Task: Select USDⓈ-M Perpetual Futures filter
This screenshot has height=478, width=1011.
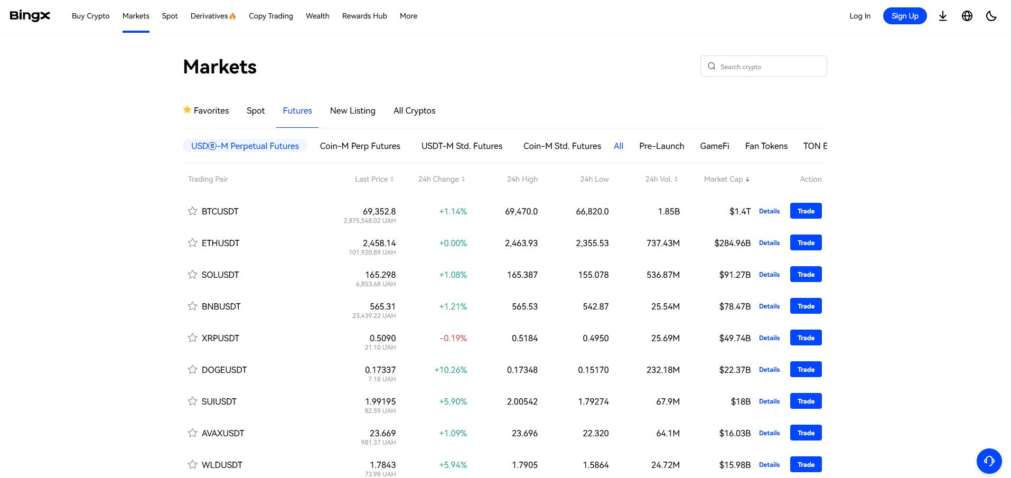Action: (x=245, y=146)
